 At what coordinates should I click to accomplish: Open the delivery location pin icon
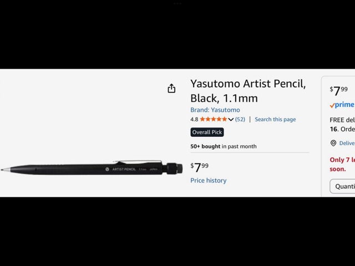point(333,143)
